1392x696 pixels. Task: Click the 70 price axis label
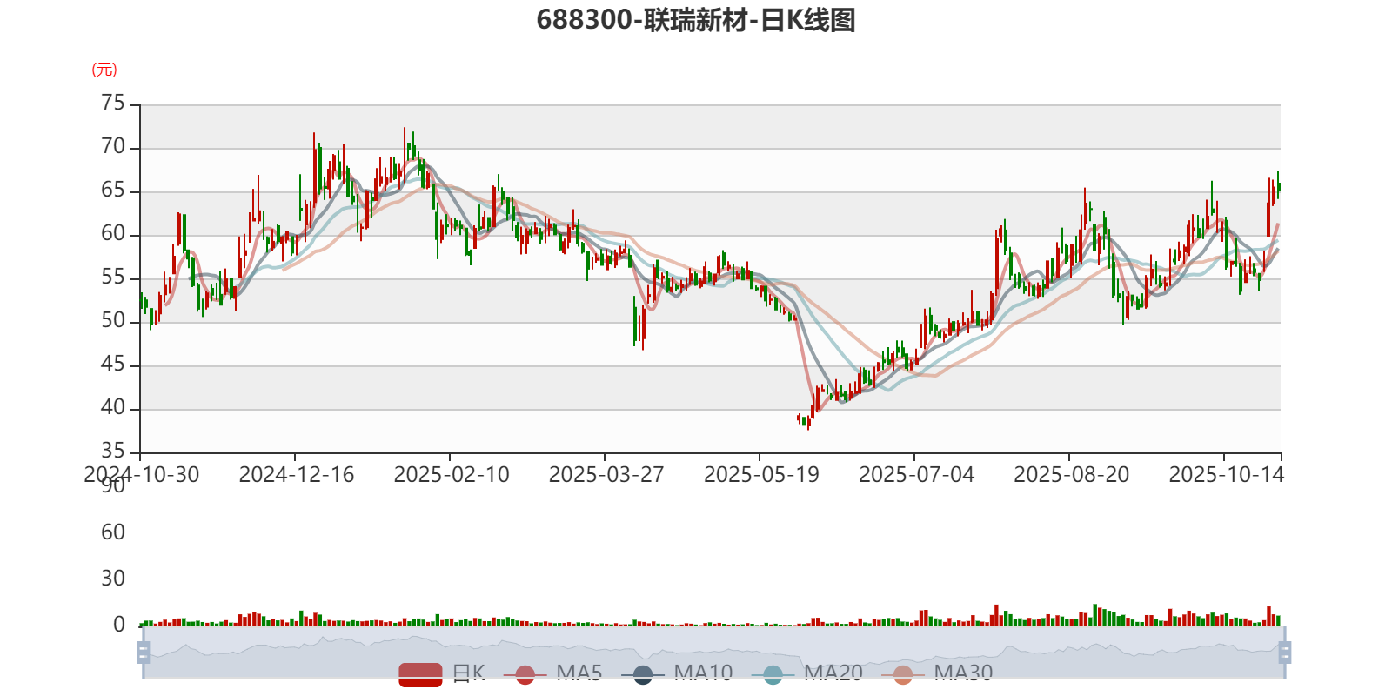pos(113,147)
